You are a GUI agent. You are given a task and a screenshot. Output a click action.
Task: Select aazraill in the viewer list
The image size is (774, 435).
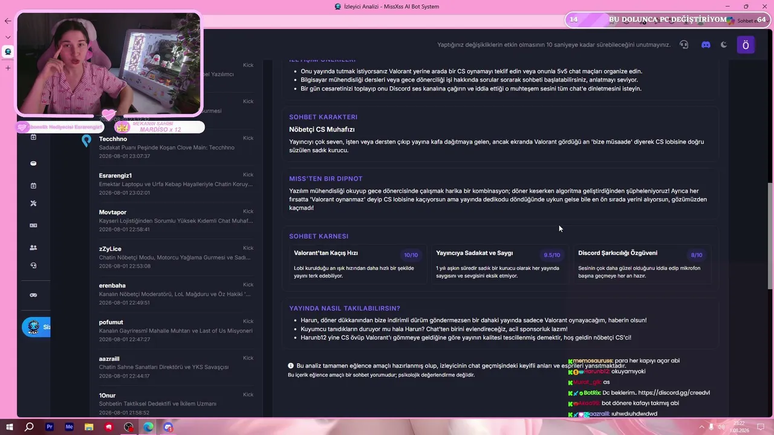point(176,367)
